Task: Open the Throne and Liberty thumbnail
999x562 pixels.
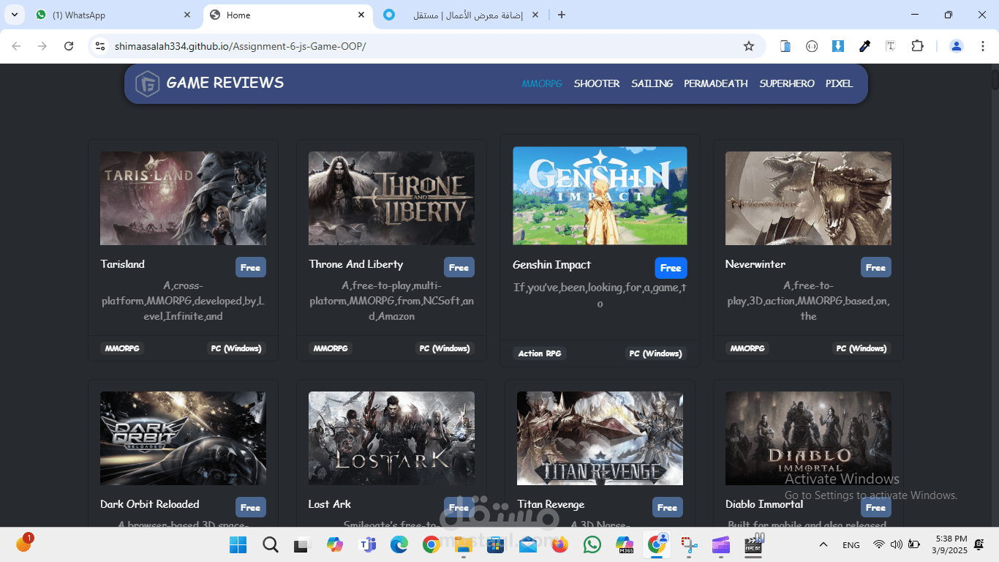Action: coord(391,198)
